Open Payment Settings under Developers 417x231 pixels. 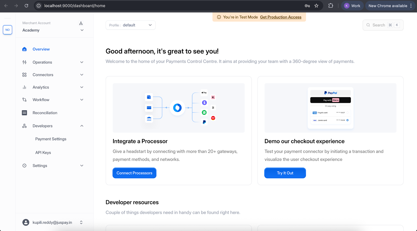point(51,139)
